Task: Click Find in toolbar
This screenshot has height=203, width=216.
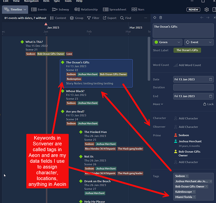Action: [126, 18]
